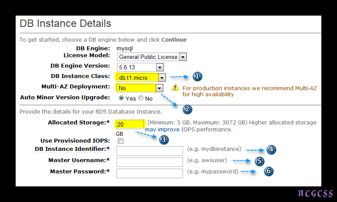Click the yellow Multi-AZ warning triangle icon
Viewport: 337px width, 202px height.
pos(175,88)
